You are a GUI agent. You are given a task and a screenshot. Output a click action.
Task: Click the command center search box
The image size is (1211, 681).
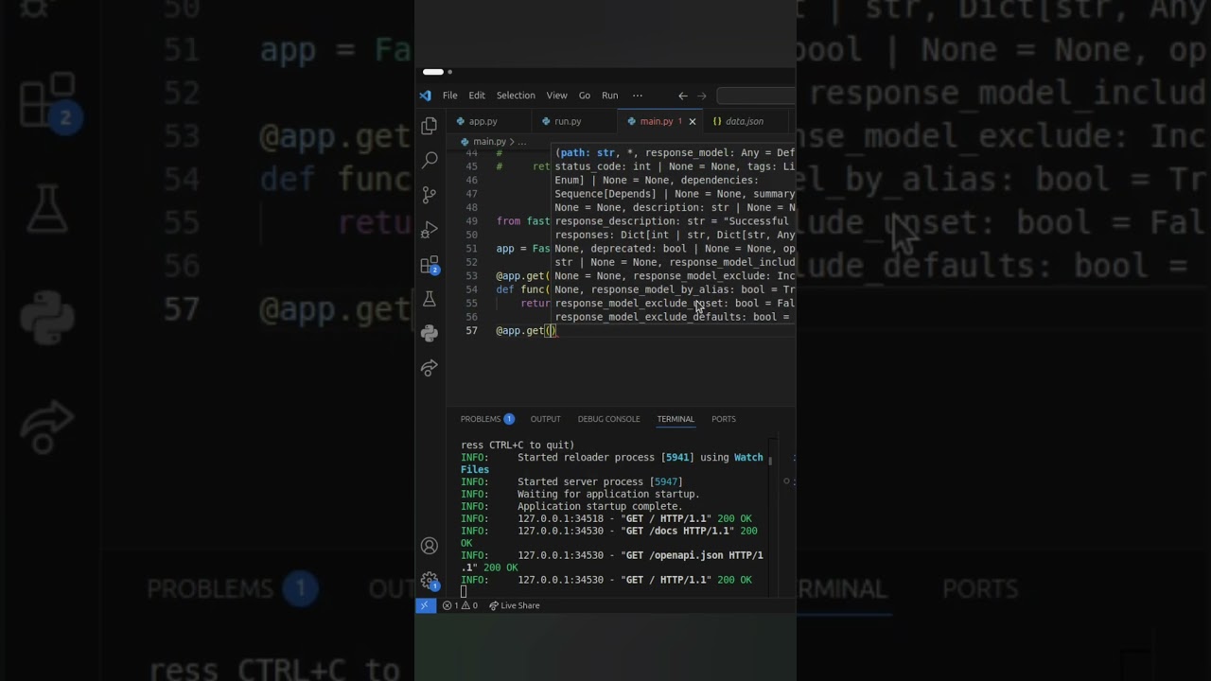(x=756, y=96)
